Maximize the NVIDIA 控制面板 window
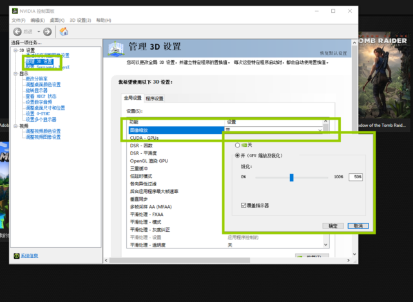Screen dimensions: 413x302 click(333, 11)
